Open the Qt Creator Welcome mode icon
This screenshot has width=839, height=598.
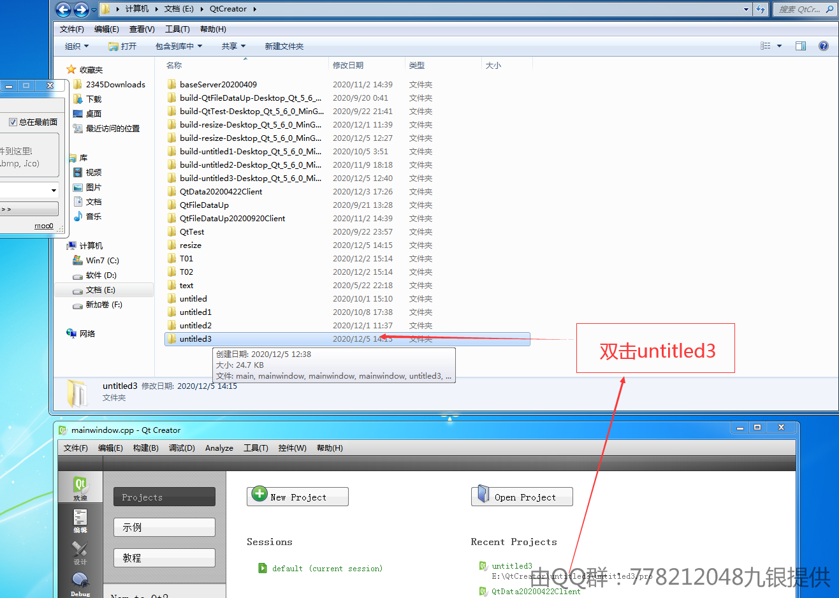80,488
